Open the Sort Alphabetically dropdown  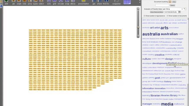[x=172, y=12]
